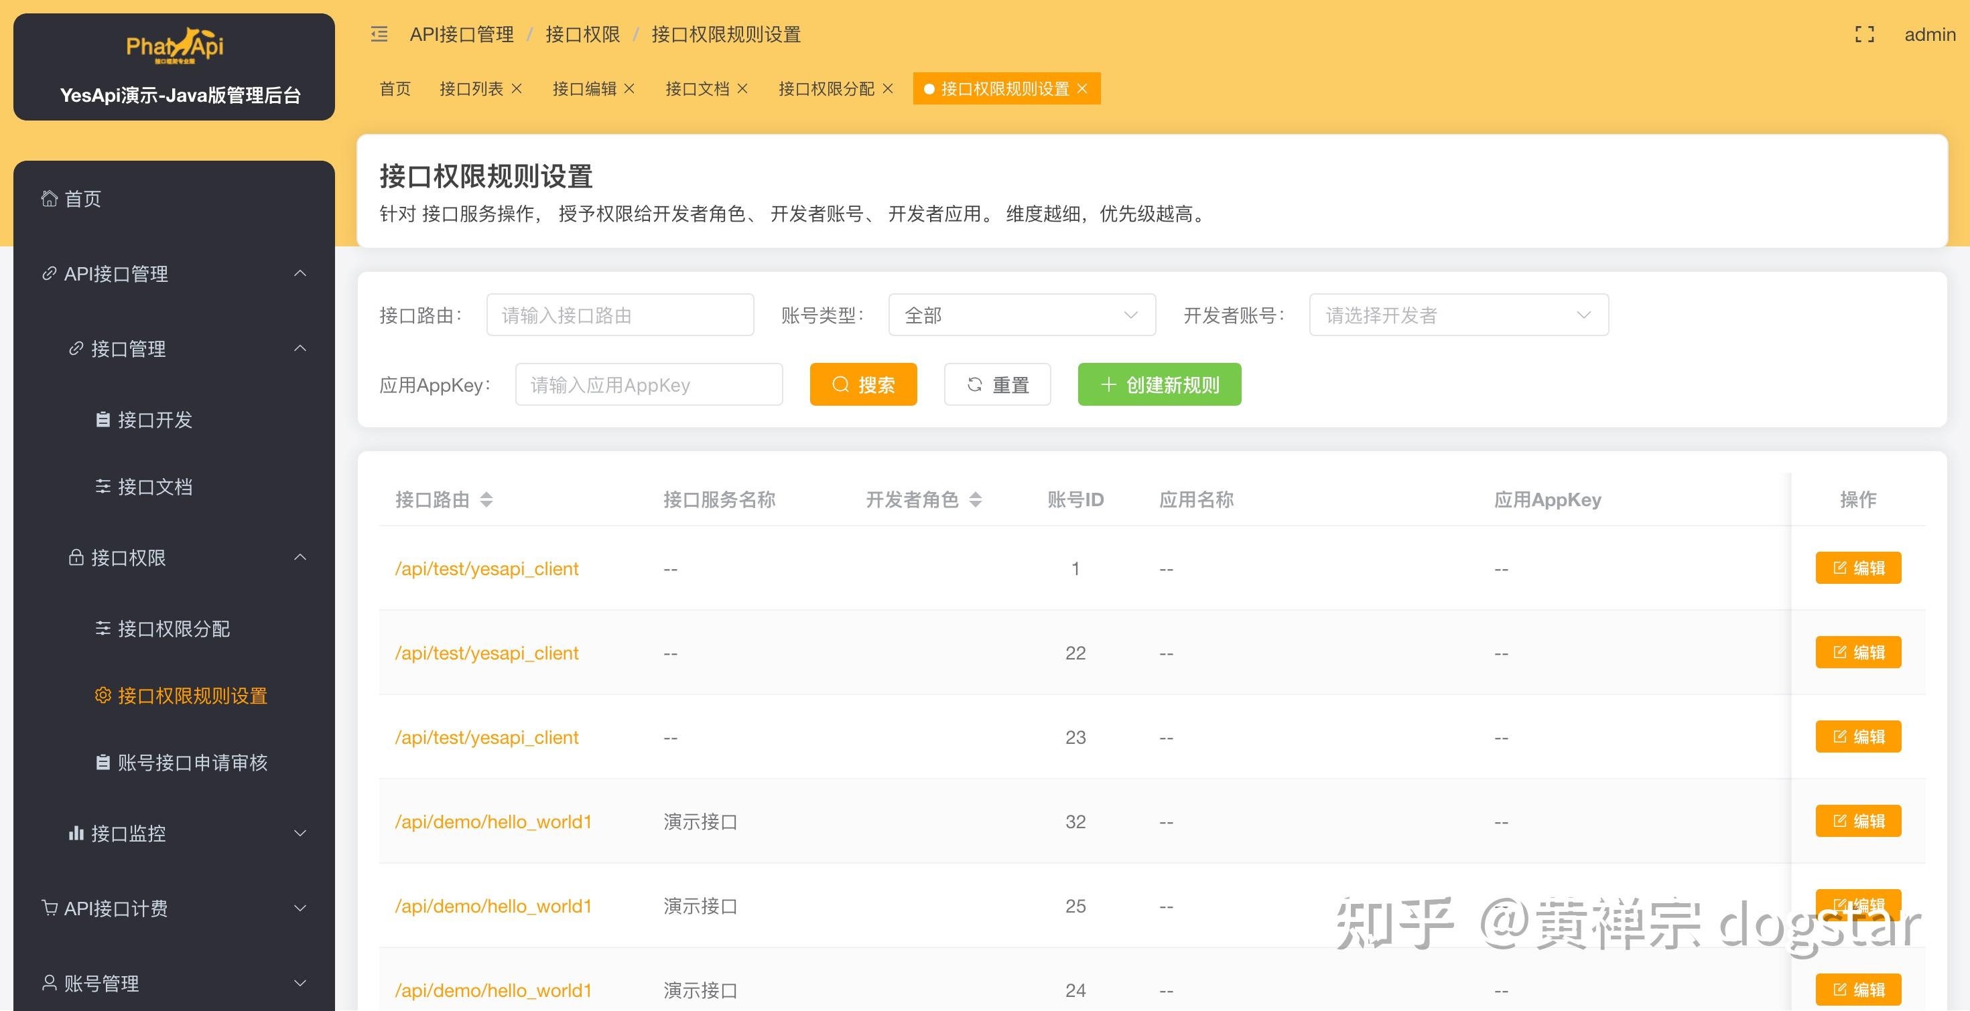Select the gear icon beside 接口权限规则设置
This screenshot has width=1970, height=1011.
pyautogui.click(x=103, y=696)
